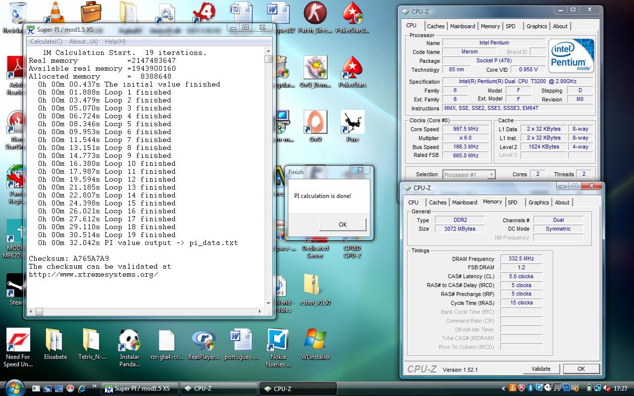Click the DRAM Frequency 332.5 MHz field
The image size is (634, 396).
coord(521,259)
